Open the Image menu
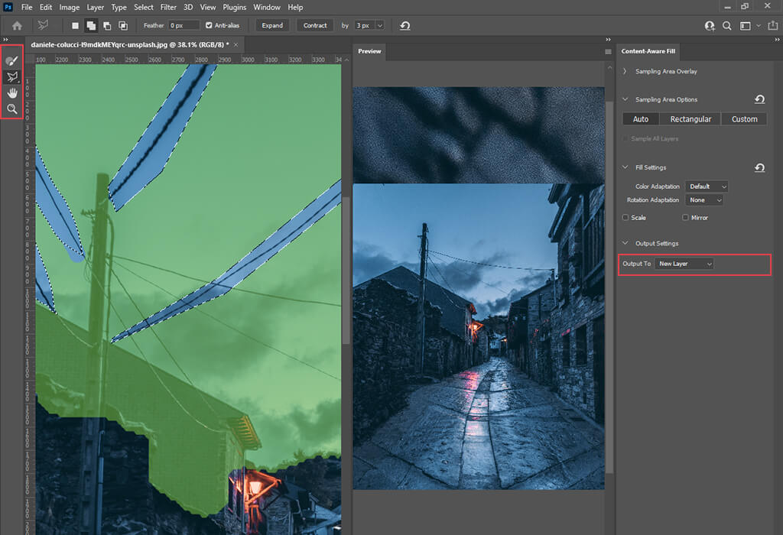Screen dimensions: 783x535 click(70, 7)
